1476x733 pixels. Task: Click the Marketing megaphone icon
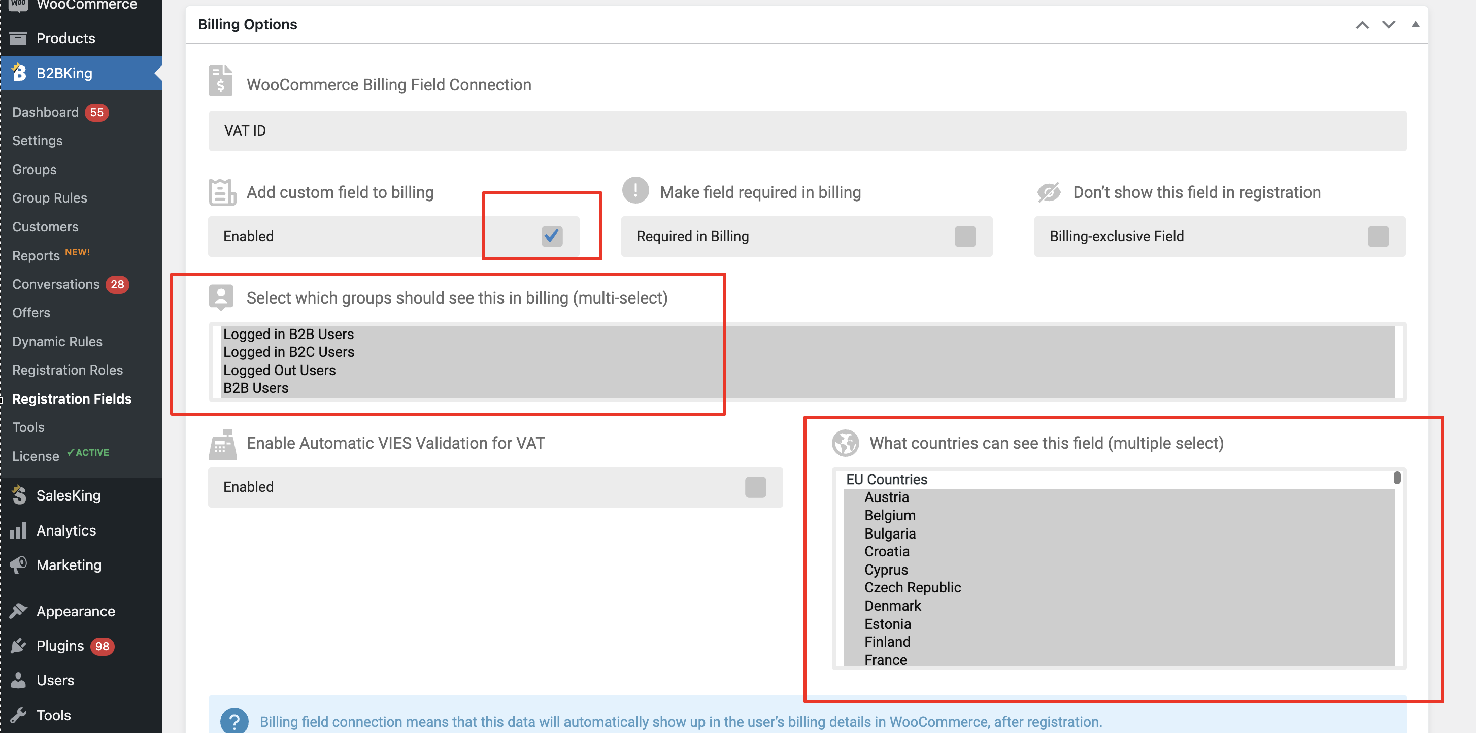point(18,565)
